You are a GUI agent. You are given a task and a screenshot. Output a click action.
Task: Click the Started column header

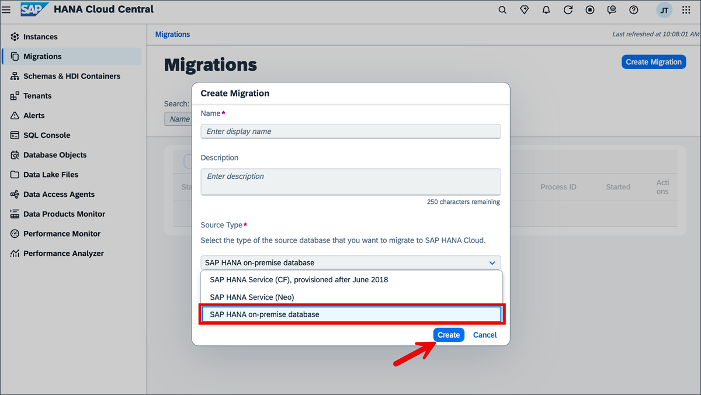tap(618, 187)
